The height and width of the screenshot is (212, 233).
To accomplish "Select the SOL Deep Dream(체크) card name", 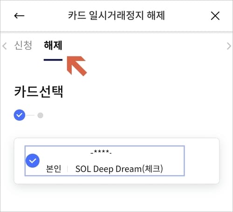I will pyautogui.click(x=119, y=169).
